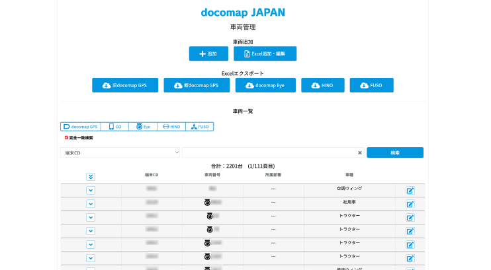The height and width of the screenshot is (270, 491).
Task: Export 旧docomap GPS Excel file
Action: [125, 85]
